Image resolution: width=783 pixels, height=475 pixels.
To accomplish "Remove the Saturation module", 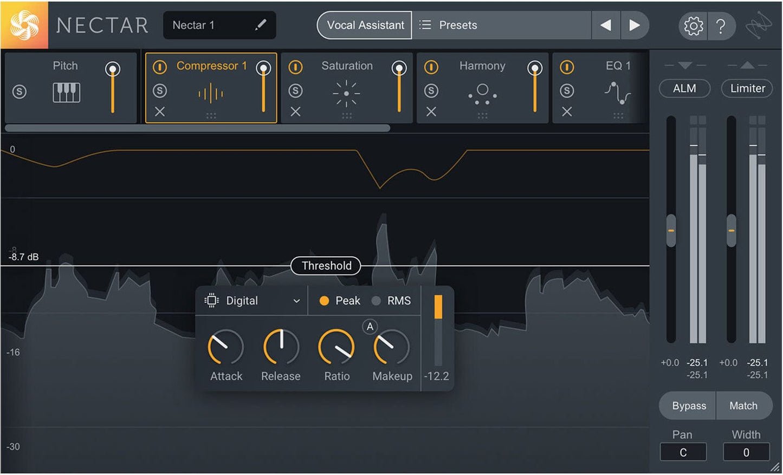I will click(x=295, y=112).
